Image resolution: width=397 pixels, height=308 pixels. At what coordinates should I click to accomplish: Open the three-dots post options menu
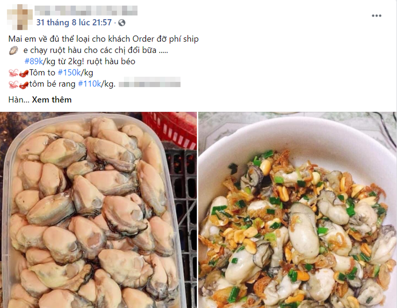376,16
